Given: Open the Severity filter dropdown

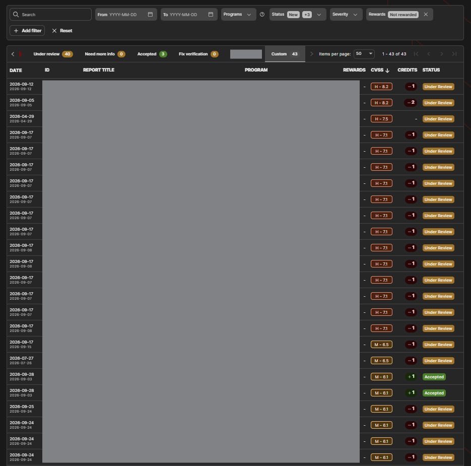Looking at the screenshot, I should [346, 15].
